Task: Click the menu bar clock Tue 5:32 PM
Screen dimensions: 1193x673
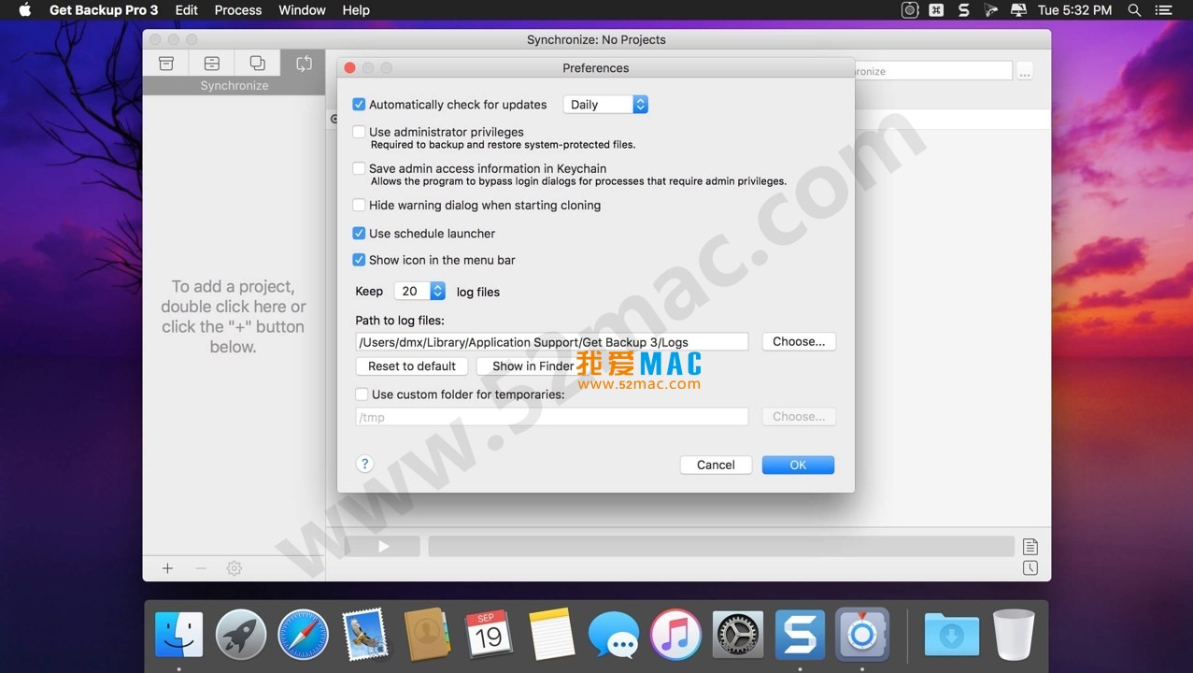Action: pos(1075,10)
